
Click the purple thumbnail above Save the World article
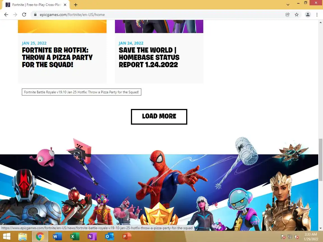[x=159, y=26]
